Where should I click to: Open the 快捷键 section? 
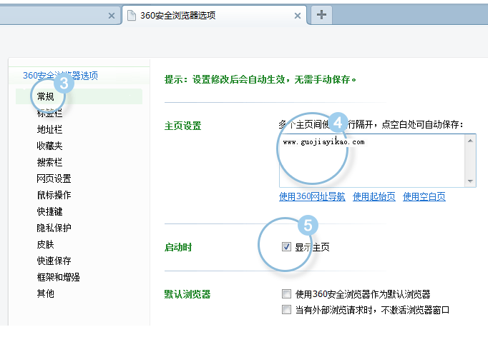tap(49, 211)
